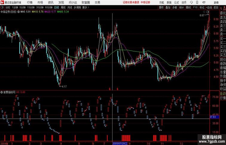Click the diamond icon at chart top right

click(x=204, y=12)
